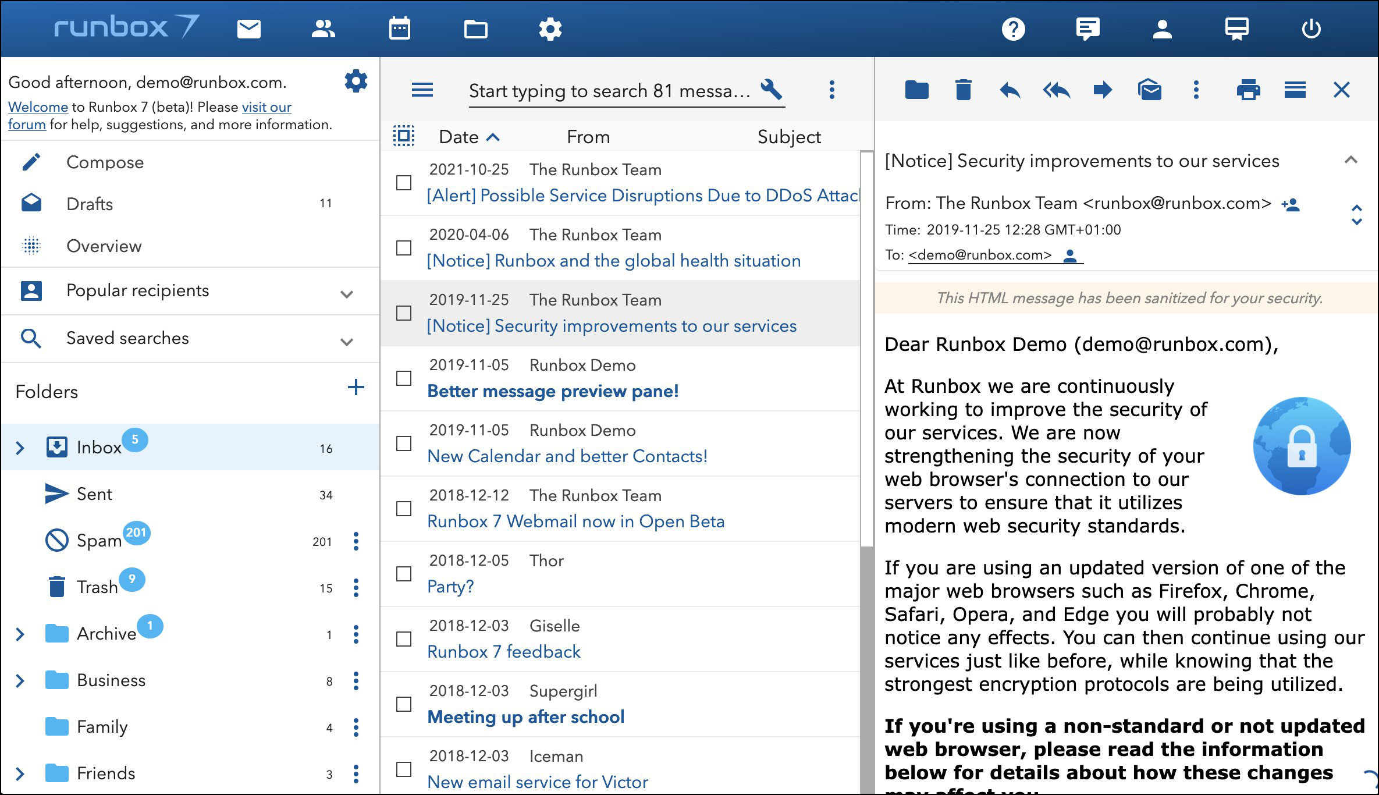The width and height of the screenshot is (1379, 795).
Task: Check the Runbox 7 feedback message
Action: pyautogui.click(x=403, y=639)
